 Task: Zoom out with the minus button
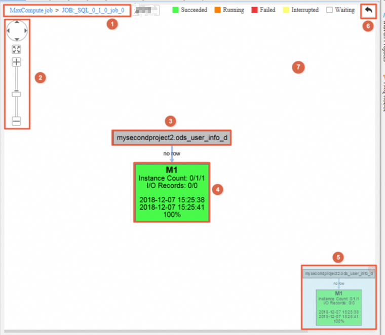16,121
